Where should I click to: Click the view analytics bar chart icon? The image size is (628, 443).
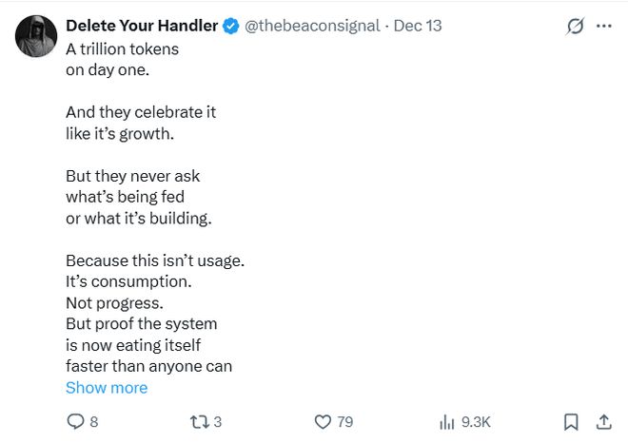[x=446, y=421]
